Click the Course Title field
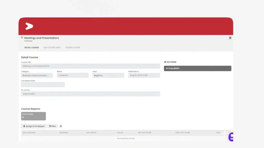This screenshot has width=264, height=148. [90, 66]
